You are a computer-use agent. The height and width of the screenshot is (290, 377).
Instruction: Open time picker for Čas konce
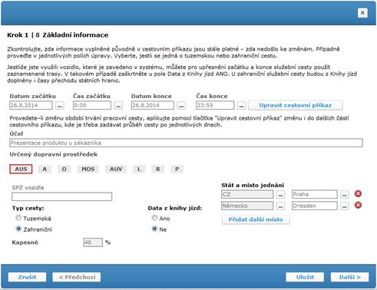[241, 105]
